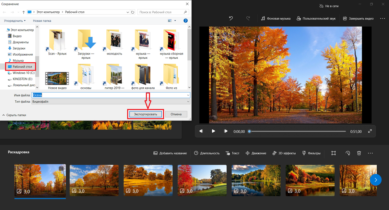The height and width of the screenshot is (210, 389).
Task: Click the Up arrow navigation in dialog
Action: coord(24,12)
